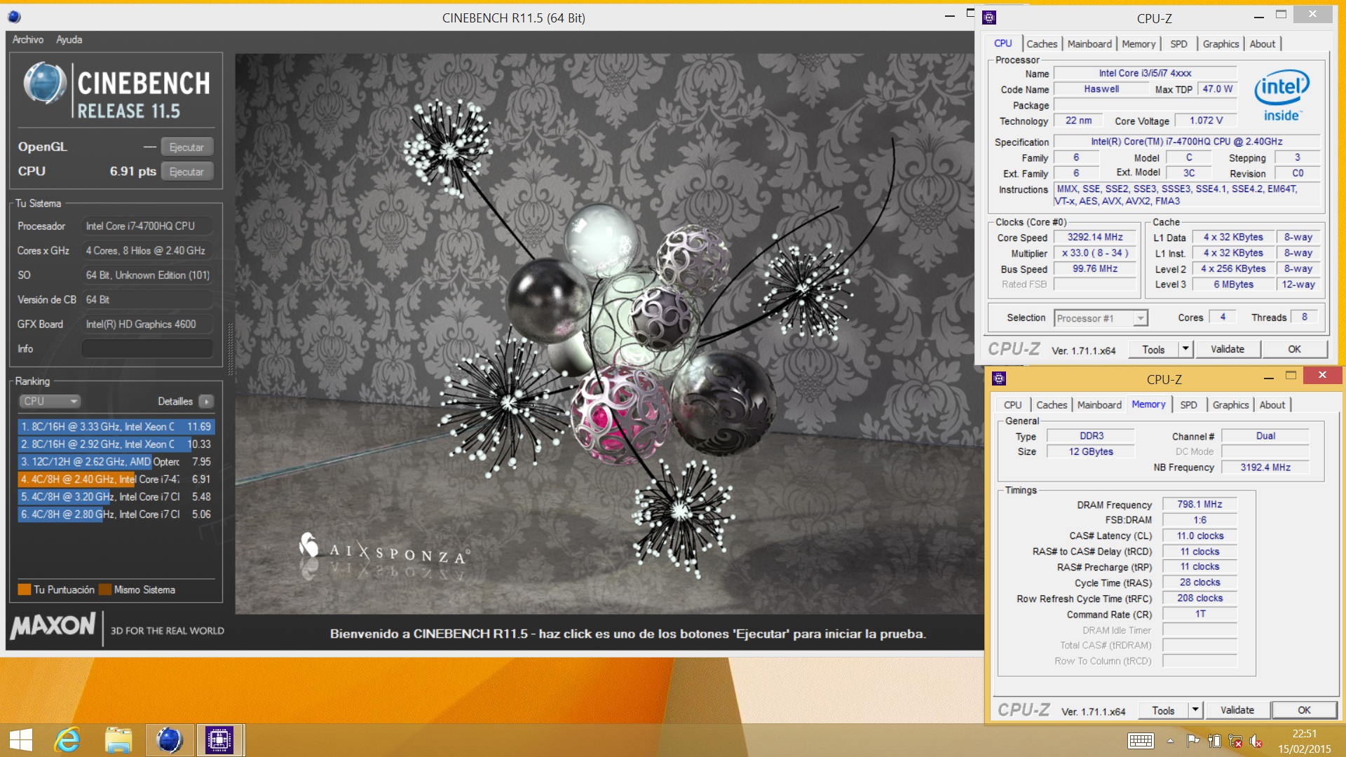Switch to Caches tab in top CPU-Z
Screen dimensions: 1346x757
click(x=1042, y=43)
